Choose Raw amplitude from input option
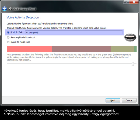The width and height of the screenshot is (140, 120). point(8,37)
